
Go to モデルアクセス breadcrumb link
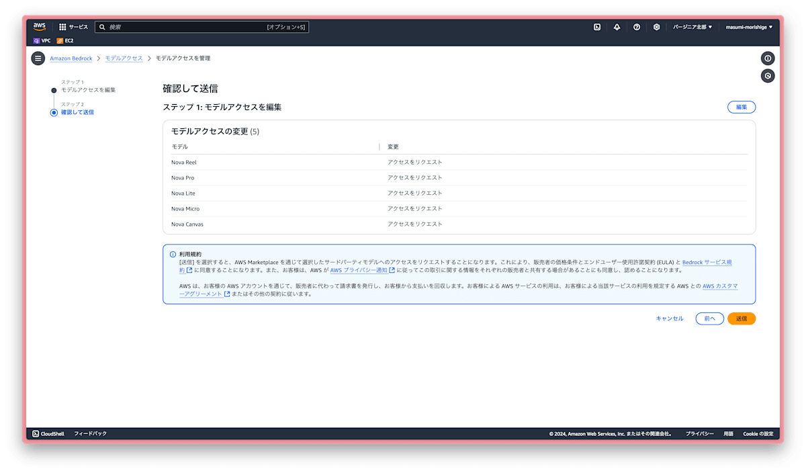124,58
